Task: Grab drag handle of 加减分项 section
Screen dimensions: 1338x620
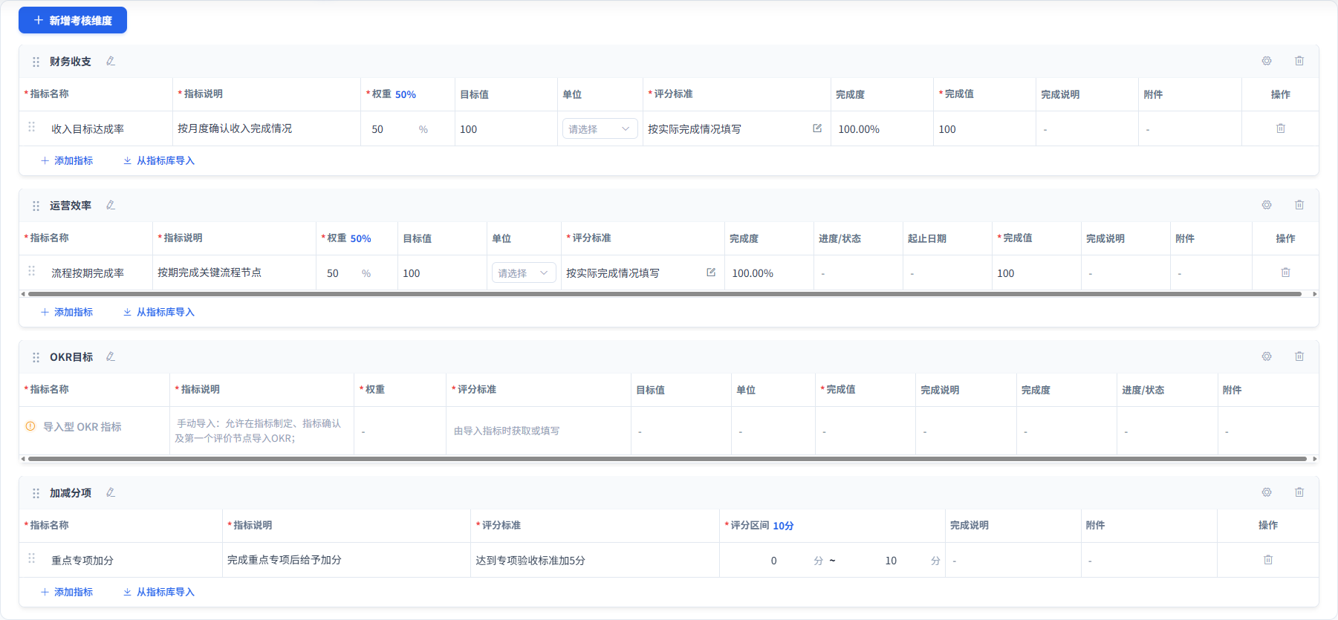Action: [36, 493]
